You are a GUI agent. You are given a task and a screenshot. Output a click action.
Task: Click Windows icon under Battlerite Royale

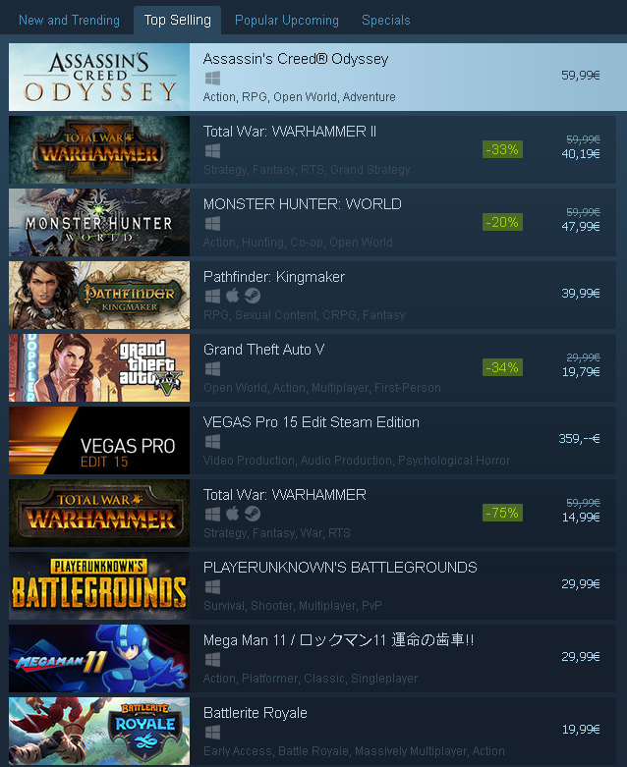click(x=212, y=732)
